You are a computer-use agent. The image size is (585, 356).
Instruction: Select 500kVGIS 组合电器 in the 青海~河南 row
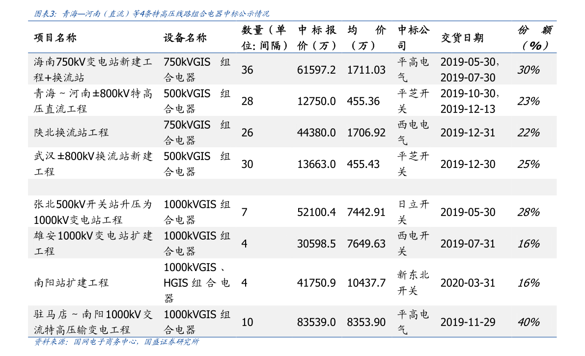197,101
